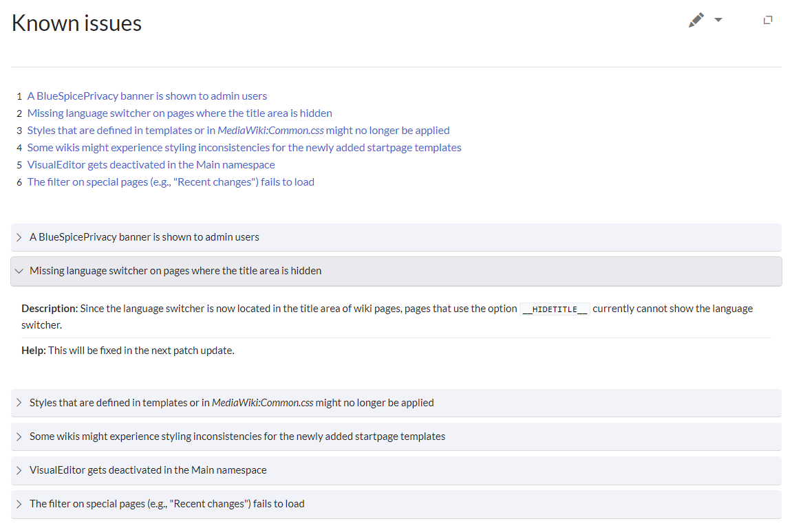Click the Help label text
This screenshot has height=530, width=792.
[x=33, y=351]
